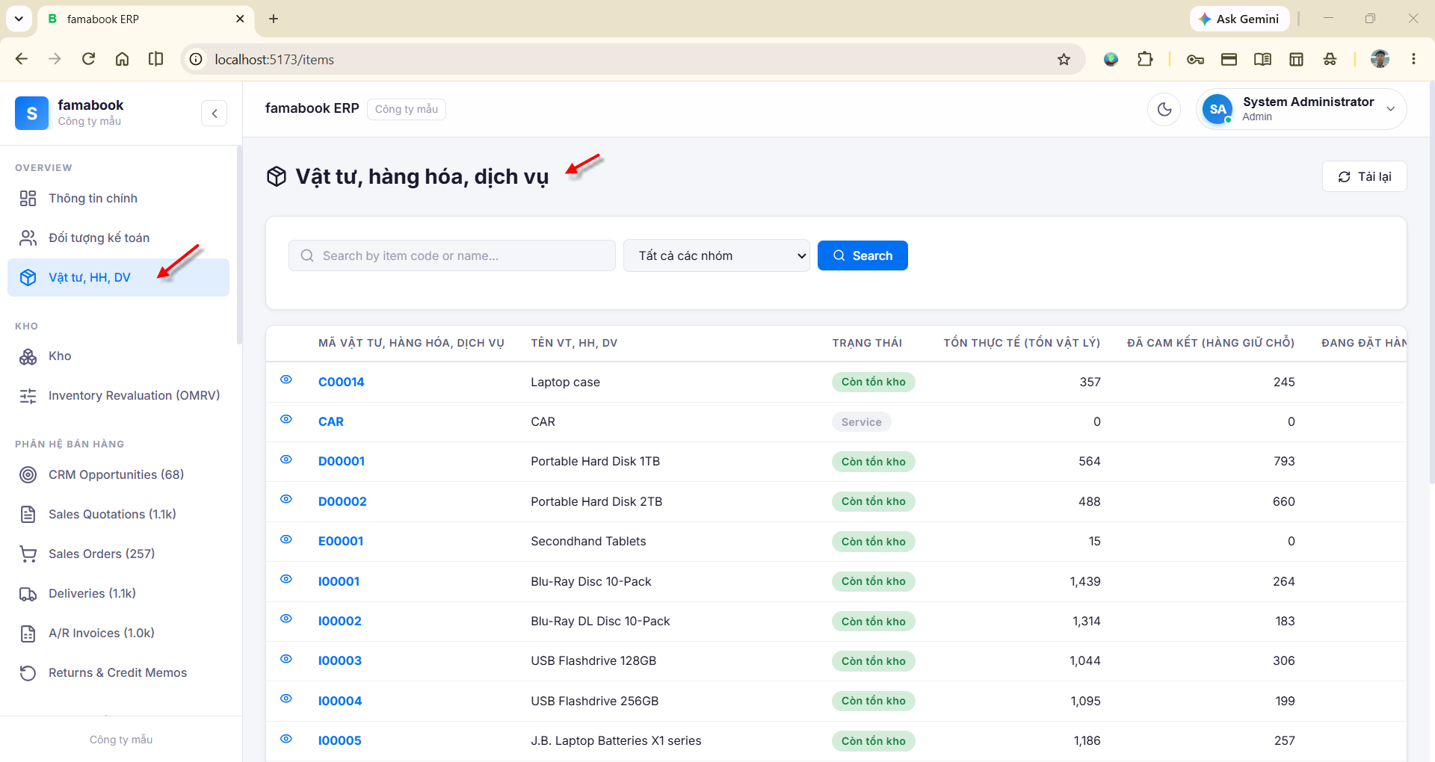Click the Service status badge for CAR
The image size is (1435, 762).
click(861, 422)
